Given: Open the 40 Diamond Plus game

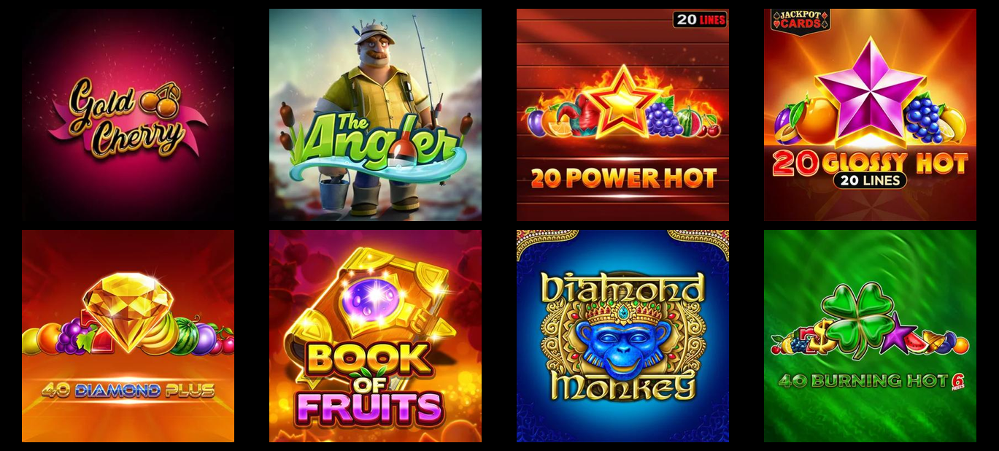Looking at the screenshot, I should [128, 336].
